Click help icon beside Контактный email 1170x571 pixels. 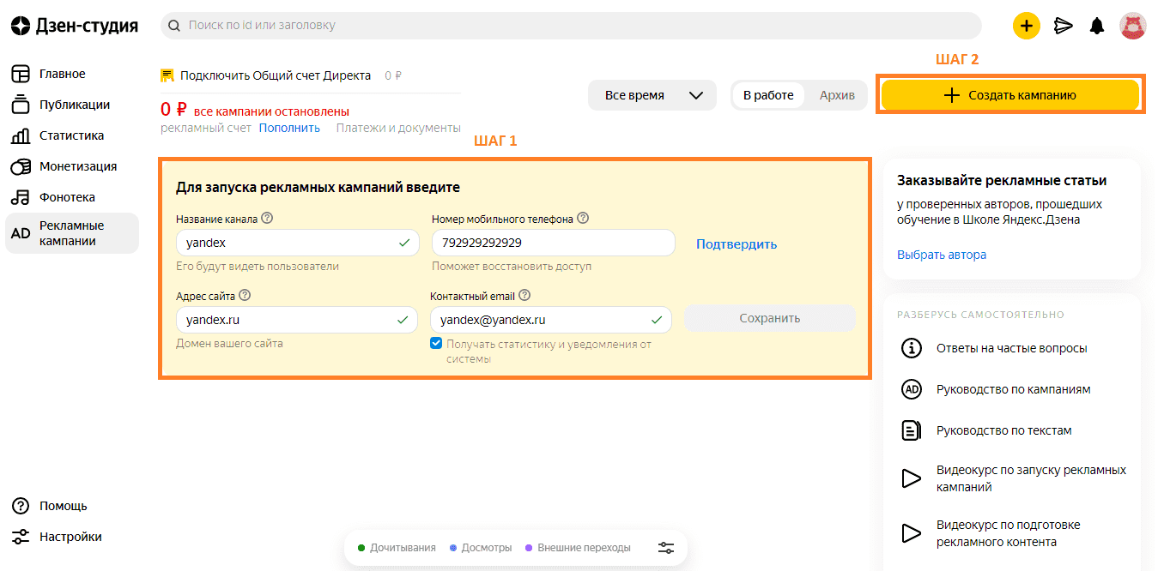[x=524, y=296]
